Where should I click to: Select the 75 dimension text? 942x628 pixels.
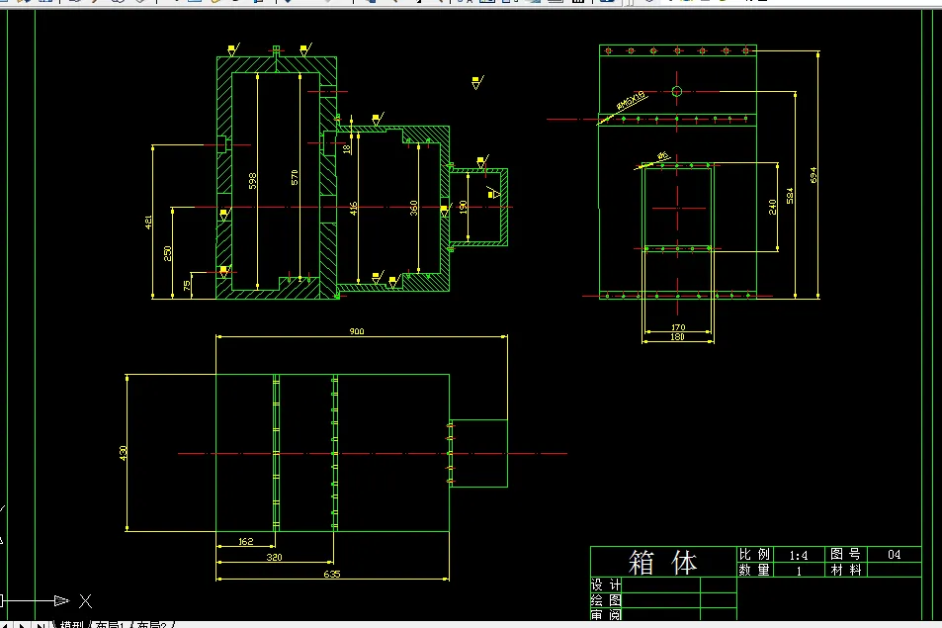[x=187, y=286]
